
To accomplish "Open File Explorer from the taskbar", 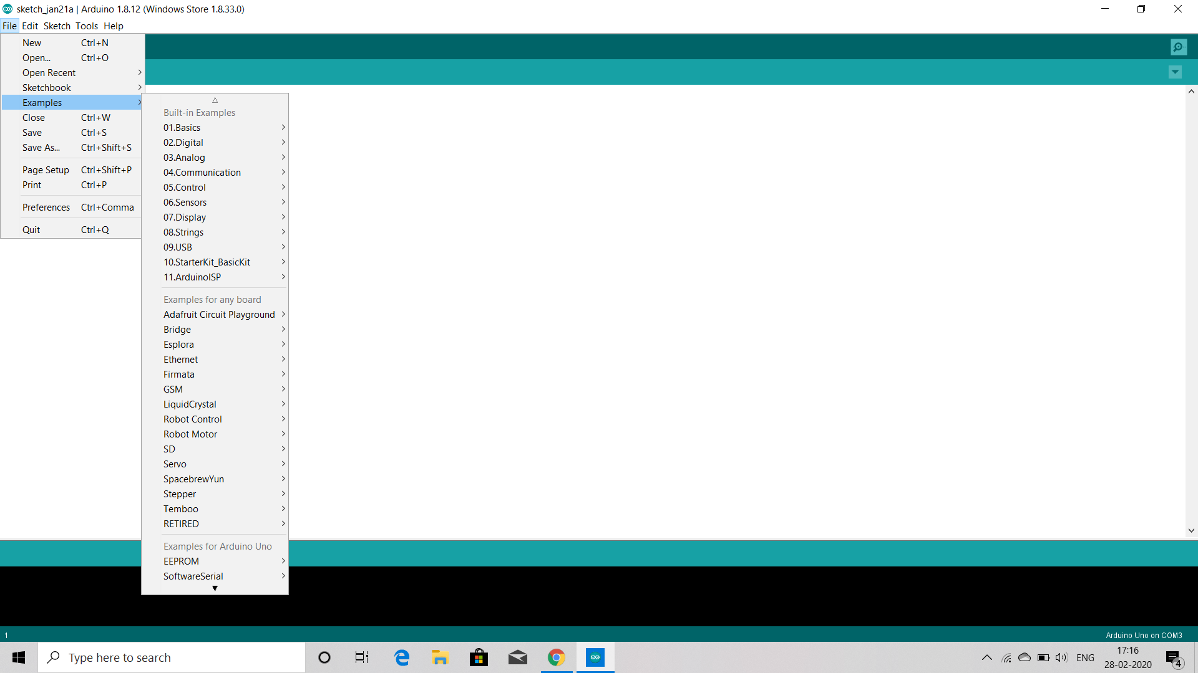I will pos(440,657).
